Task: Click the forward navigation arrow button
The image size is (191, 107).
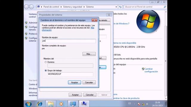Action: pyautogui.click(x=31, y=7)
